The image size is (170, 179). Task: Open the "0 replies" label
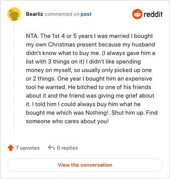click(x=68, y=148)
